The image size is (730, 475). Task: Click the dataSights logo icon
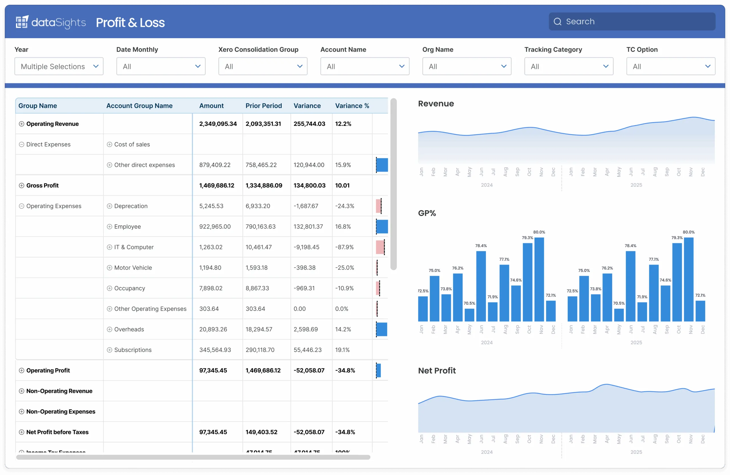(x=22, y=22)
